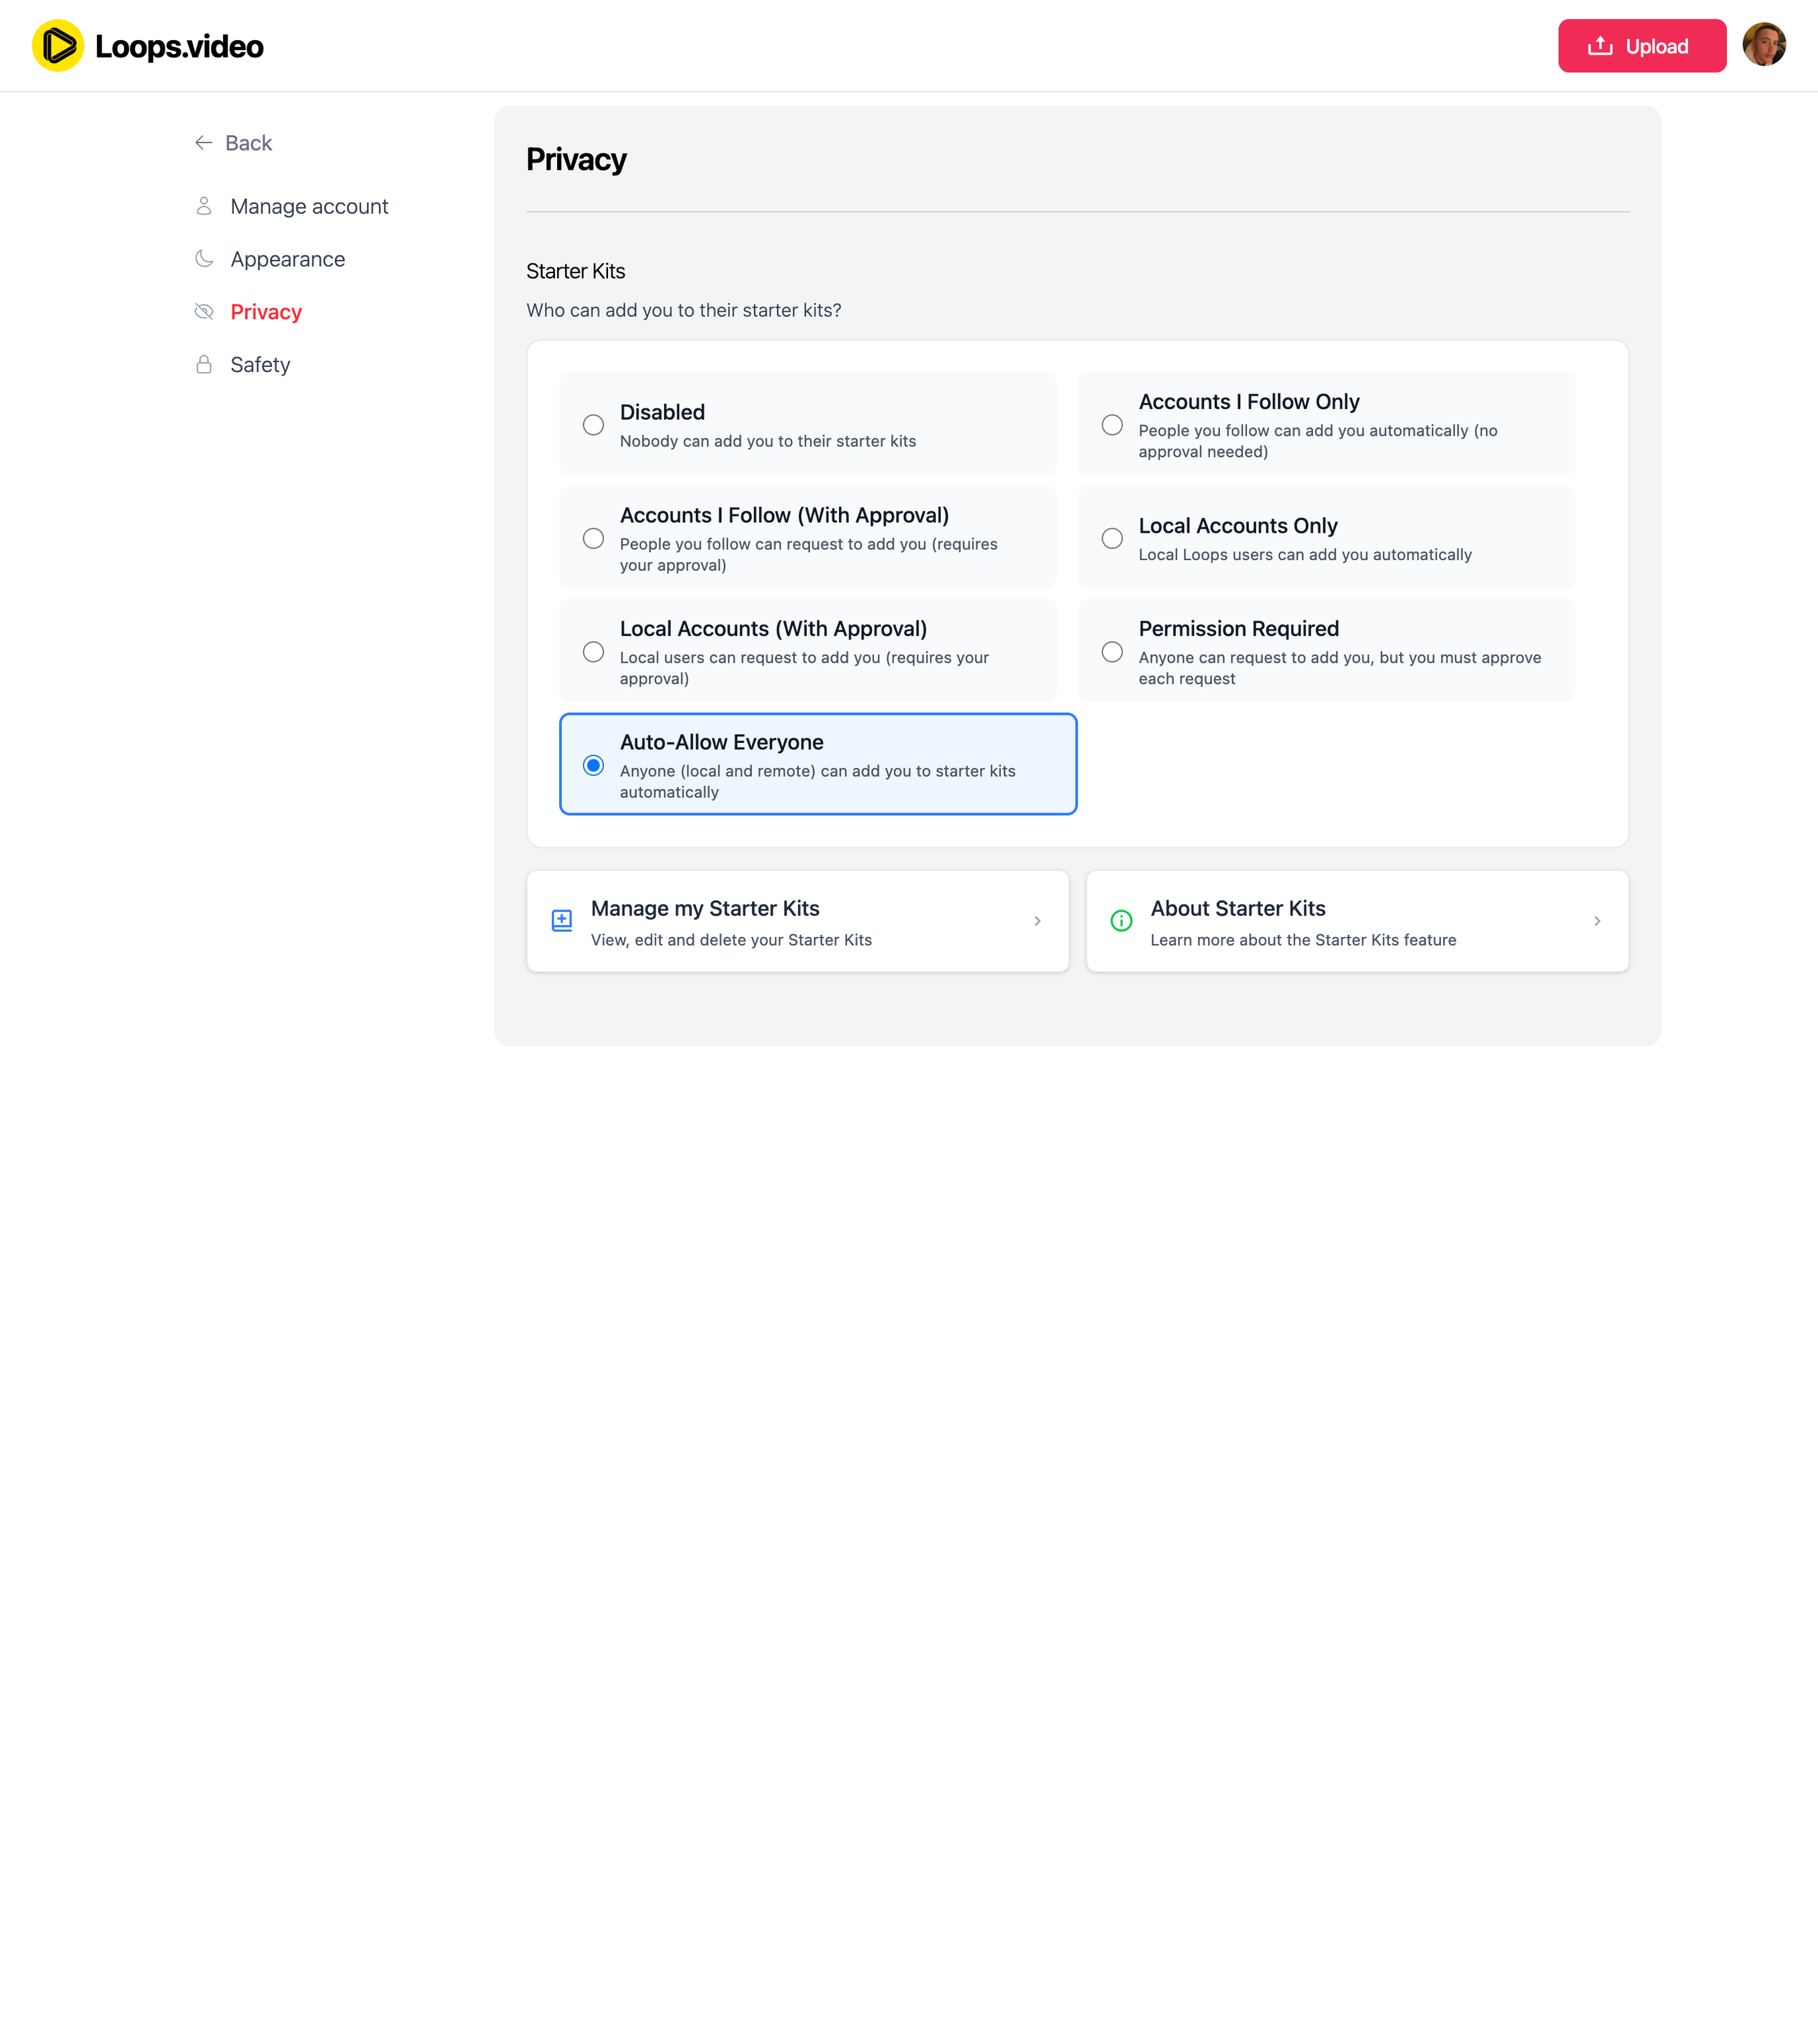This screenshot has width=1818, height=2044.
Task: Open the user profile avatar menu
Action: point(1764,45)
